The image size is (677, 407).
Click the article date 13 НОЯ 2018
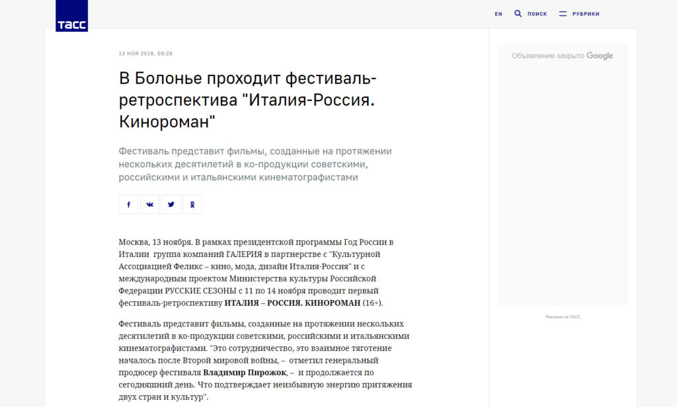145,54
